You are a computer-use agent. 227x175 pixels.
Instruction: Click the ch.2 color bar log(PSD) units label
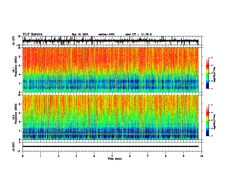pos(215,122)
